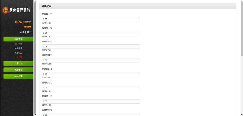Click the page's vertical scrollbar down arrow
The height and width of the screenshot is (116, 243).
point(242,114)
